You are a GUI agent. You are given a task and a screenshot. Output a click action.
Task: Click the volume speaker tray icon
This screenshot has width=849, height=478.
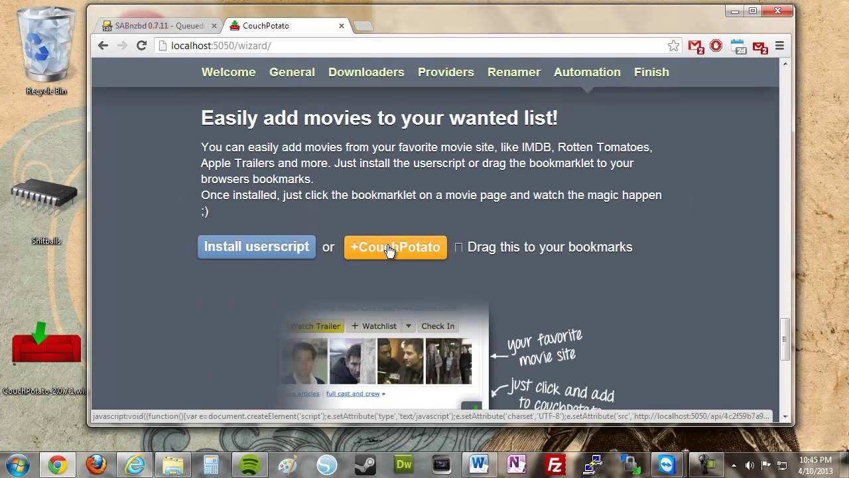point(750,465)
